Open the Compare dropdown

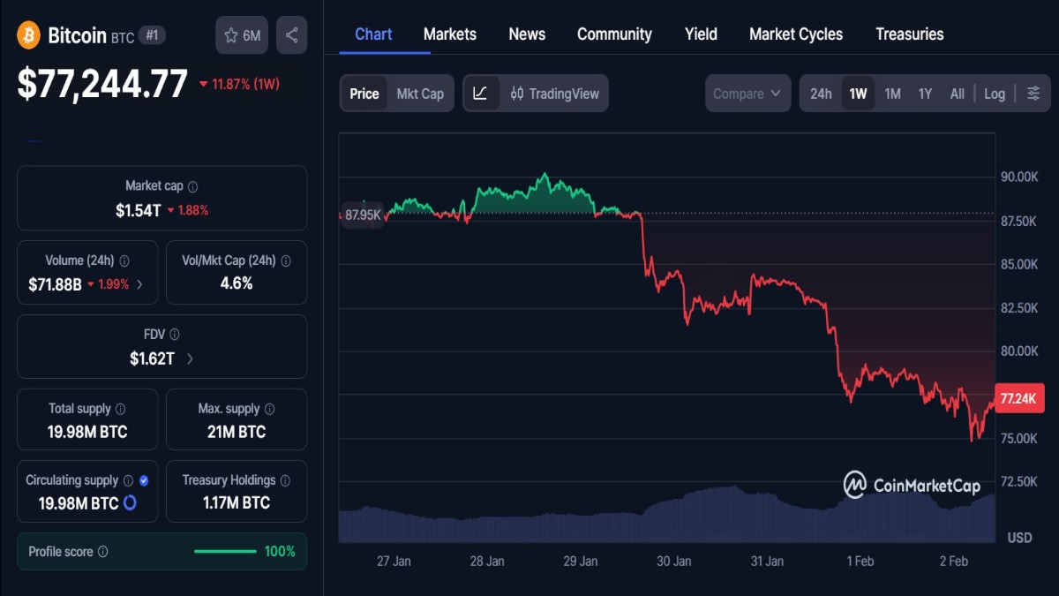pyautogui.click(x=747, y=94)
